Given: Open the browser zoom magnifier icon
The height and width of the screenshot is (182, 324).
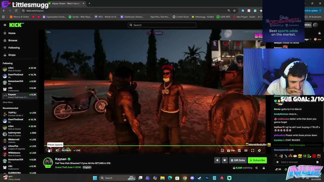Looking at the screenshot, I should coord(229,11).
